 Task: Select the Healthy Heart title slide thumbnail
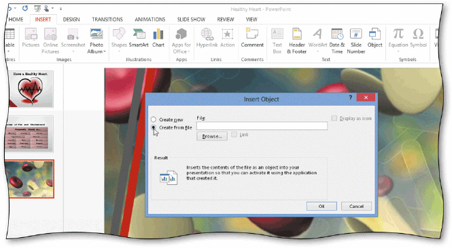point(31,89)
